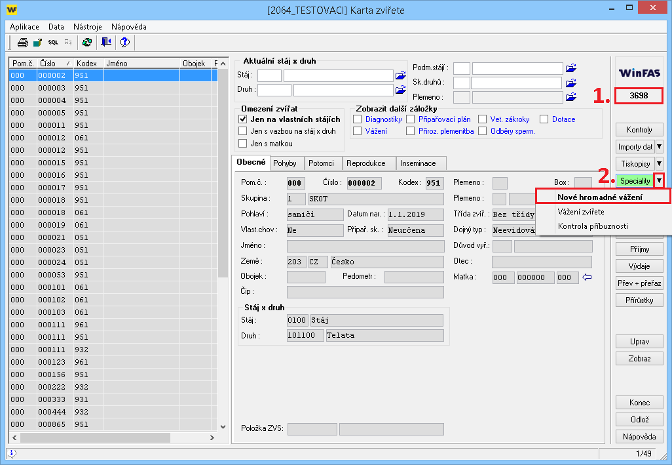Click blue arrow beside Matka field
The height and width of the screenshot is (465, 672).
587,277
